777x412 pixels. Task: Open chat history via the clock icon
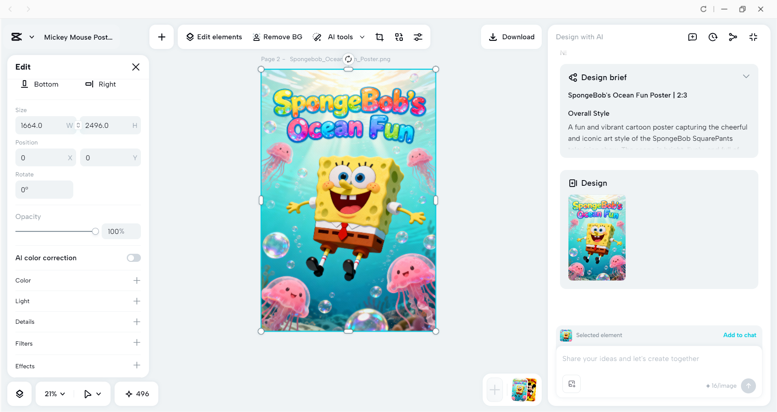coord(713,37)
